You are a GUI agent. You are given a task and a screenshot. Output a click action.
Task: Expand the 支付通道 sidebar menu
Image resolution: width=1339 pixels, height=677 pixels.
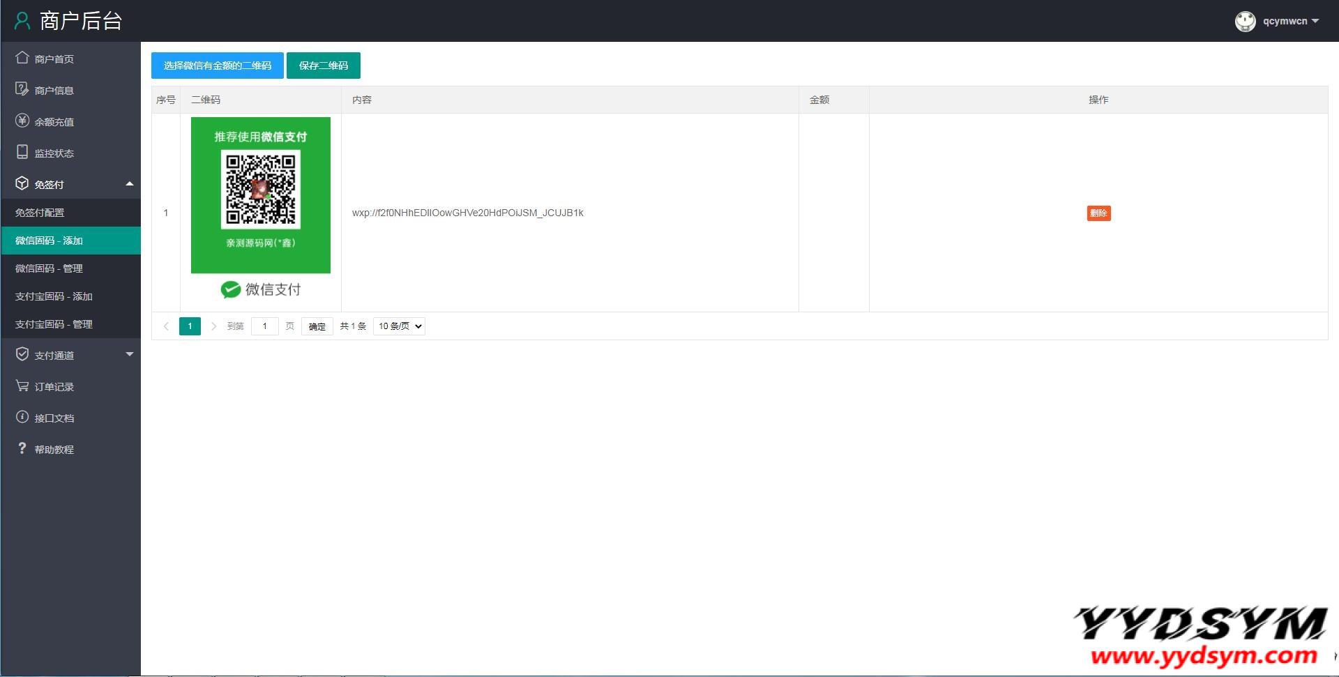point(129,355)
